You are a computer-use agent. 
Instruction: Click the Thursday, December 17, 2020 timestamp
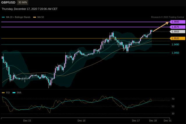pyautogui.click(x=29, y=9)
